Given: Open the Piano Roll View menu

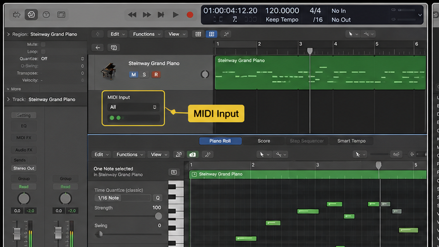Looking at the screenshot, I should click(158, 155).
